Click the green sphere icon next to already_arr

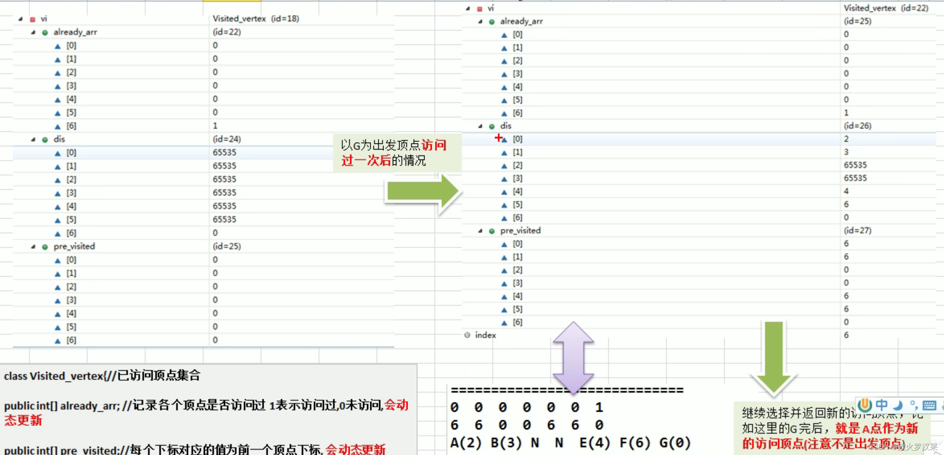pyautogui.click(x=44, y=32)
